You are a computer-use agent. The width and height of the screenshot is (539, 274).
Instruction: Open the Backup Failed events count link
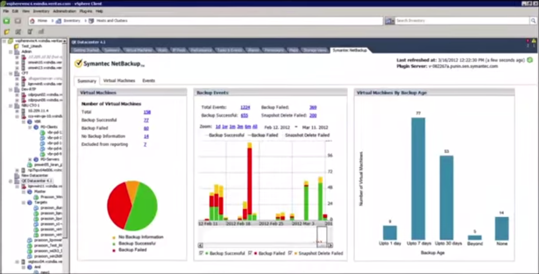point(313,107)
